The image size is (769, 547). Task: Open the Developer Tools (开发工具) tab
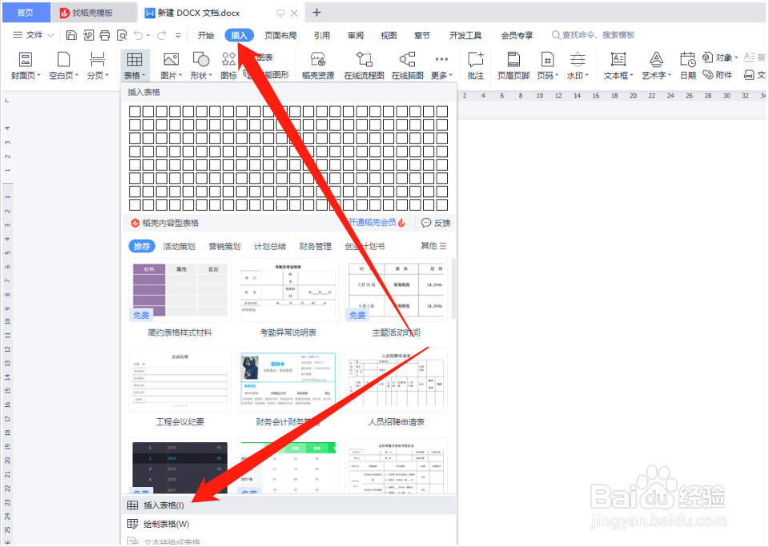point(465,35)
